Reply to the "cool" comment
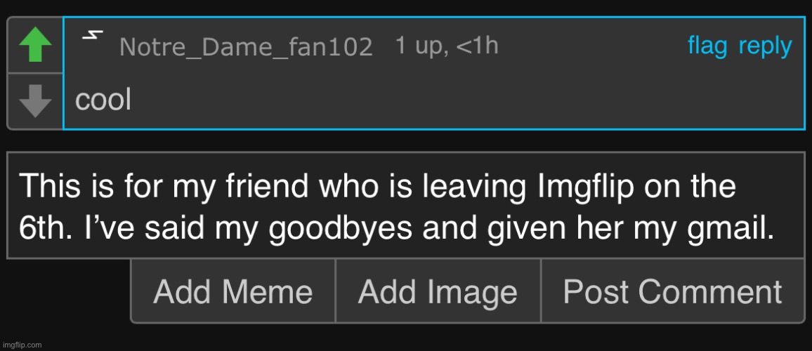The width and height of the screenshot is (812, 351). coord(765,46)
